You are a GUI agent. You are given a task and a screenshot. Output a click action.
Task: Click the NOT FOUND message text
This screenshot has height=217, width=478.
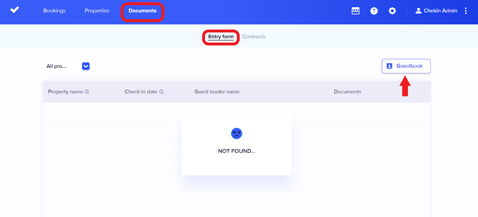(237, 151)
